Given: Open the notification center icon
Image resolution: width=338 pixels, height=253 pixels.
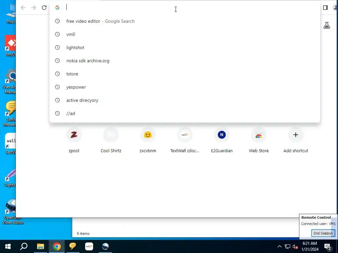Looking at the screenshot, I should [x=328, y=247].
